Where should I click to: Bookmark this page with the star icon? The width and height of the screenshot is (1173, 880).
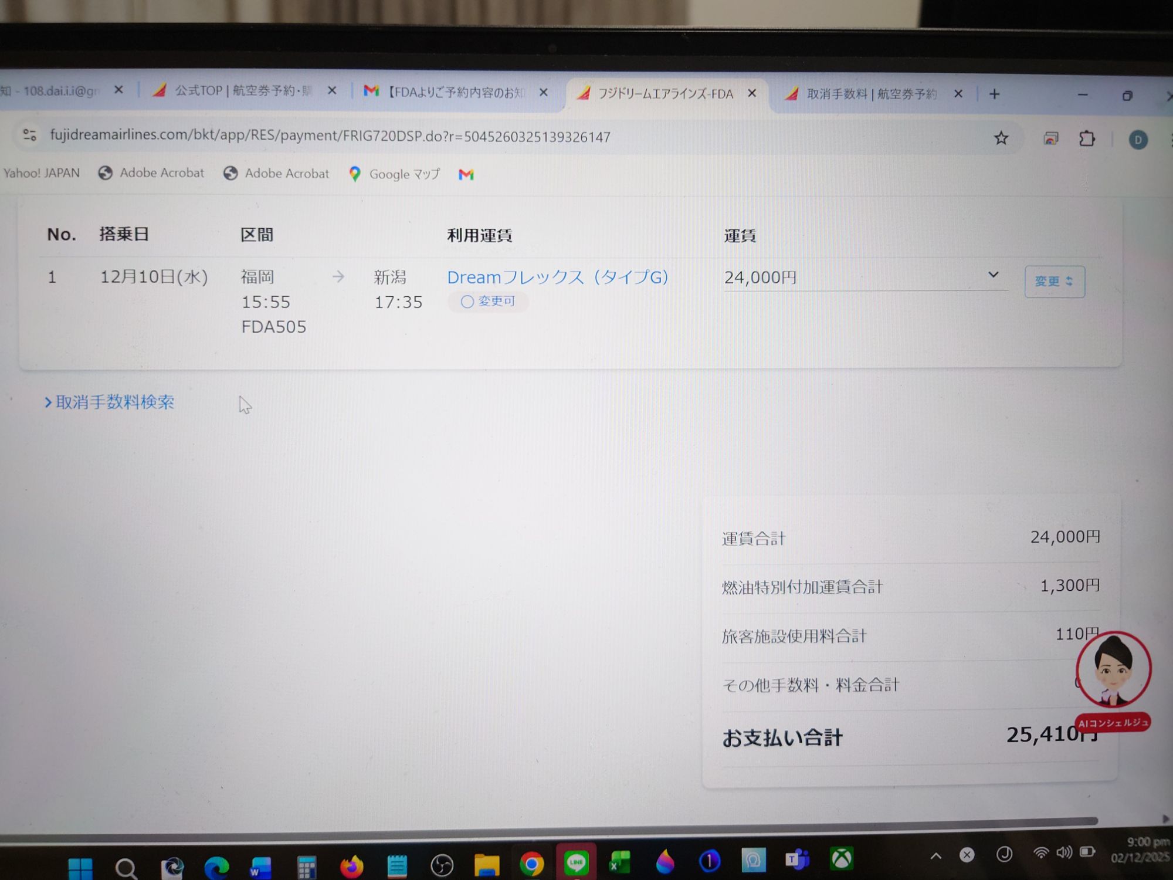point(1001,138)
